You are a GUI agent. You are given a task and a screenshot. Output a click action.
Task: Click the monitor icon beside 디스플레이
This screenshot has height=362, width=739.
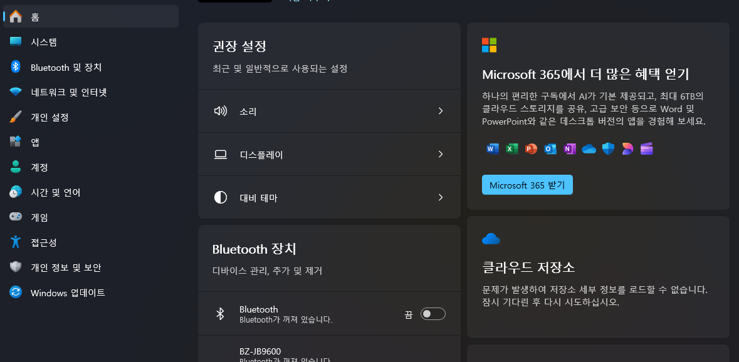tap(221, 154)
